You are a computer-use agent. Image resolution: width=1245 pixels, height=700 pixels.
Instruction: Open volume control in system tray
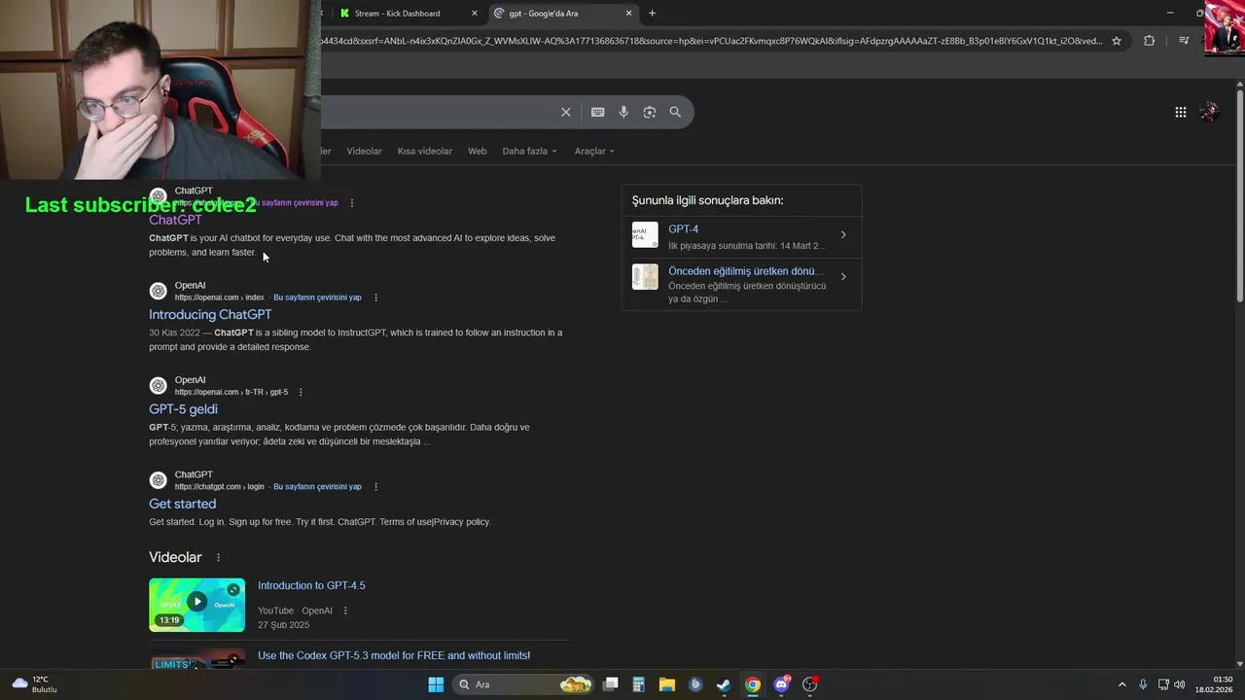click(1180, 684)
